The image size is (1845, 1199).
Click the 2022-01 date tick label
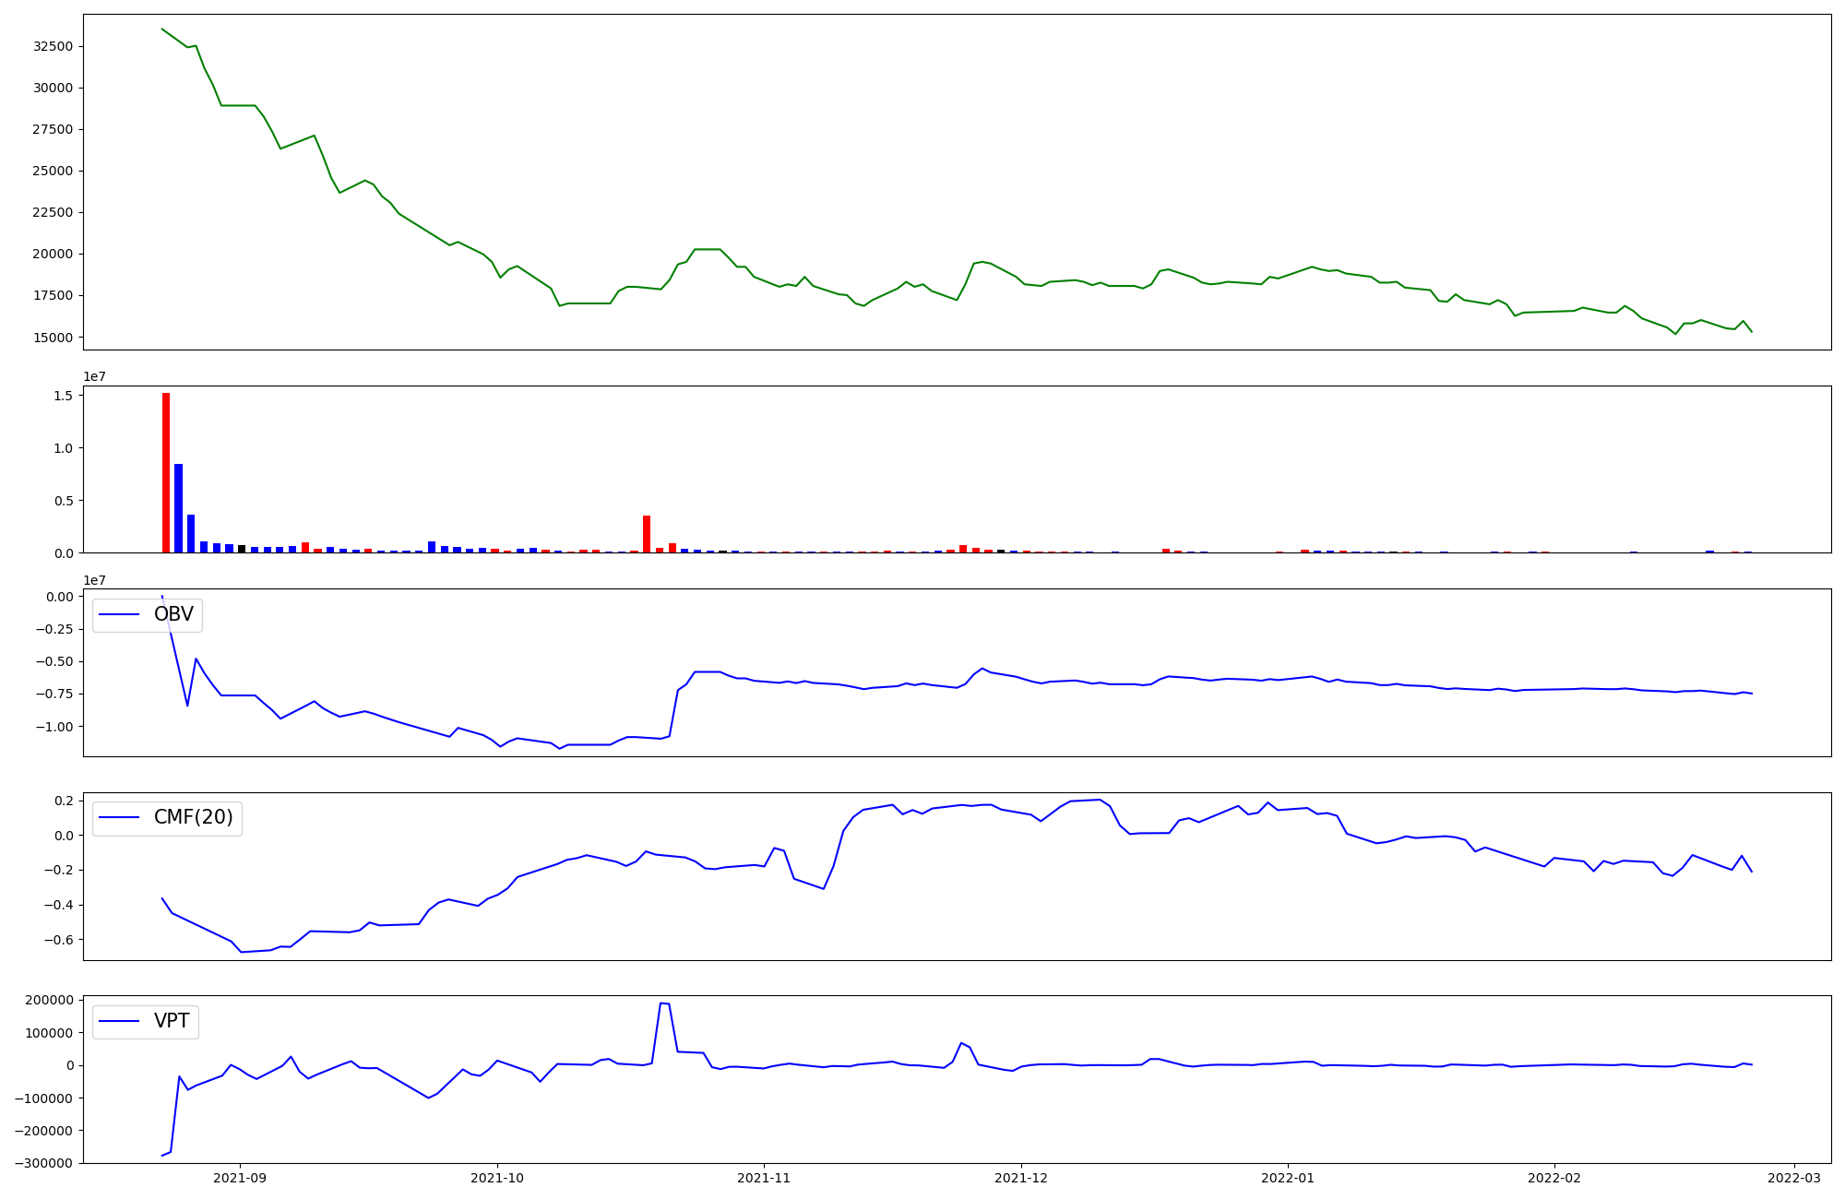click(x=1287, y=1178)
